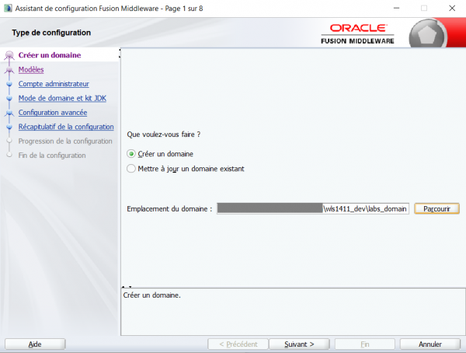The height and width of the screenshot is (353, 466).
Task: Click 'Emplacement du domaine :' label
Action: 169,209
